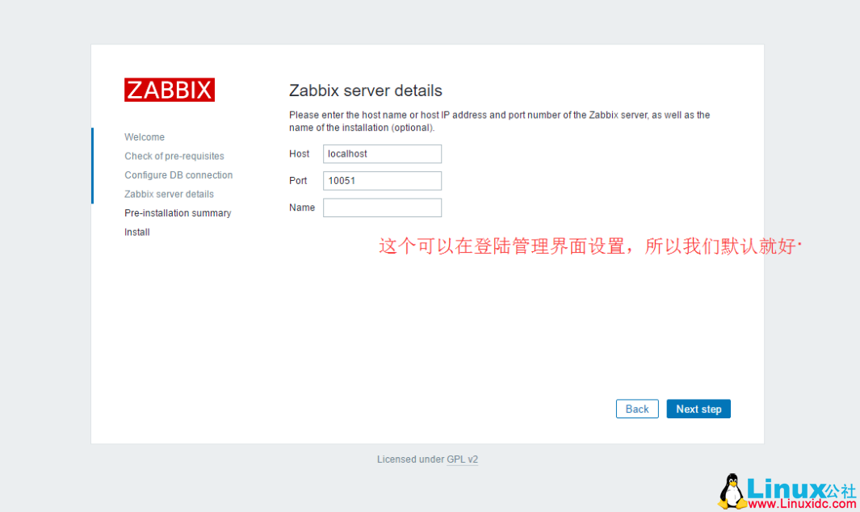Click the ZABBIX logo
This screenshot has width=860, height=512.
click(170, 90)
